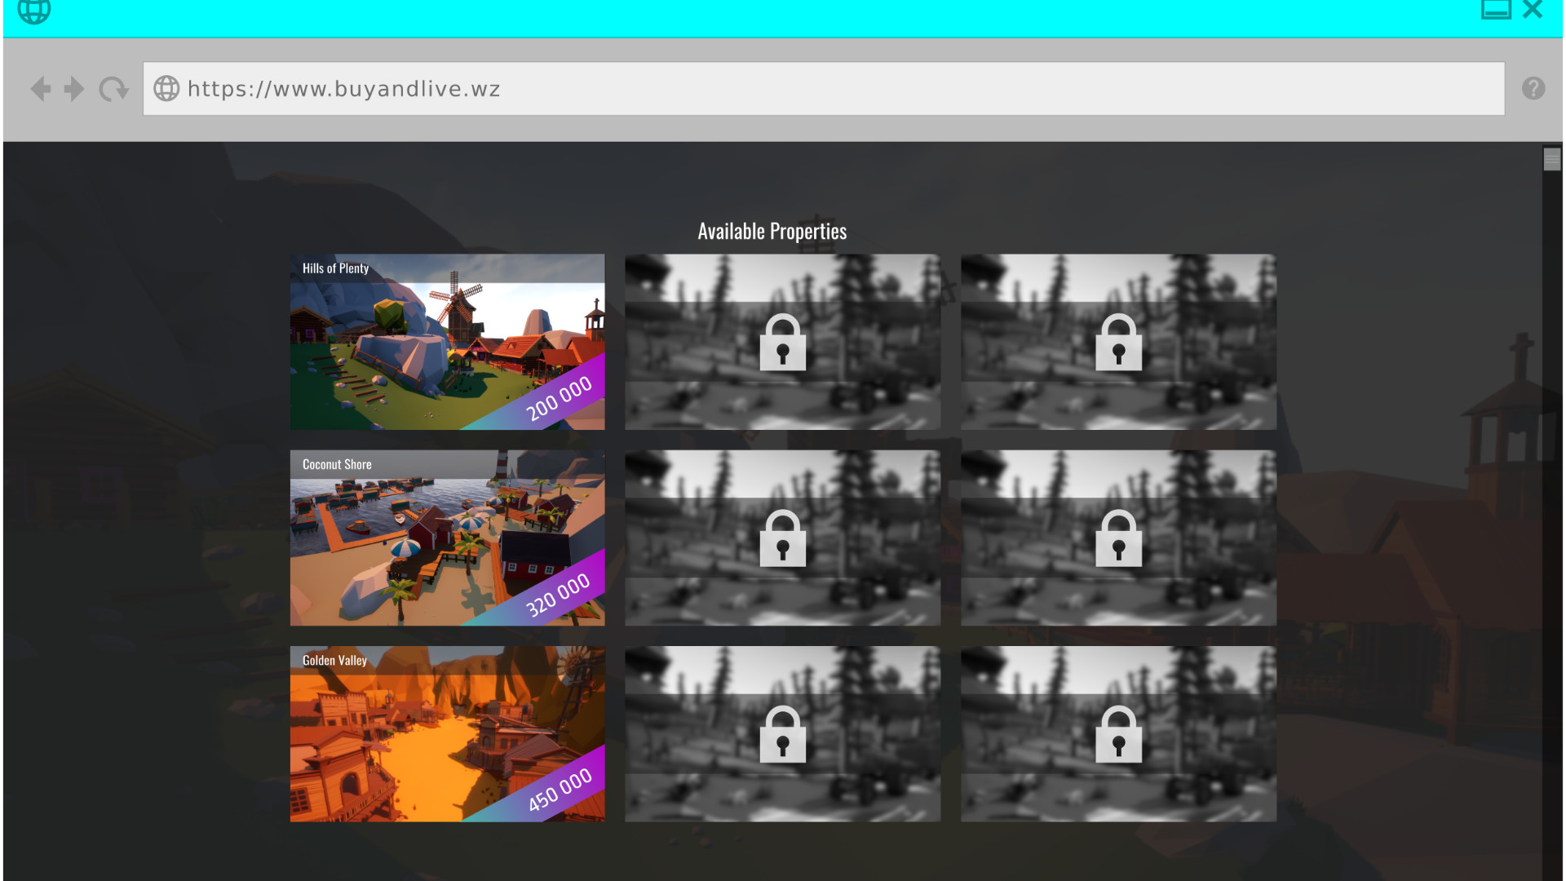Click the padlock on the bottom-right locked property

pos(1118,733)
